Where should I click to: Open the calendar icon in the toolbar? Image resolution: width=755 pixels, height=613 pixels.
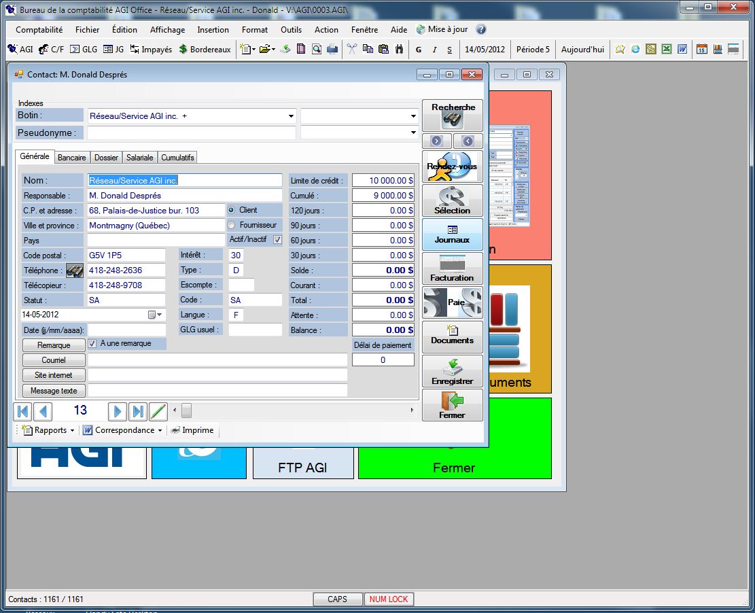pyautogui.click(x=702, y=49)
